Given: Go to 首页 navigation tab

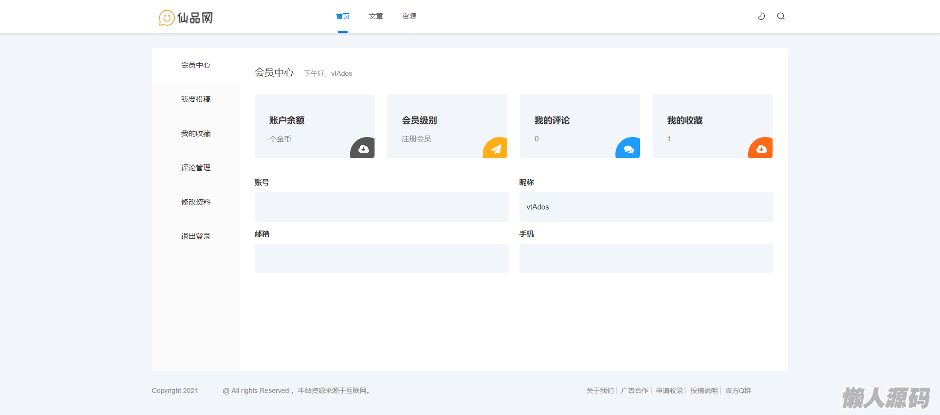Looking at the screenshot, I should tap(343, 16).
